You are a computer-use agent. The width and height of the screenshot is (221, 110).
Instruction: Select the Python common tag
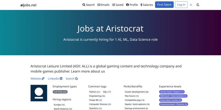[x=94, y=92]
